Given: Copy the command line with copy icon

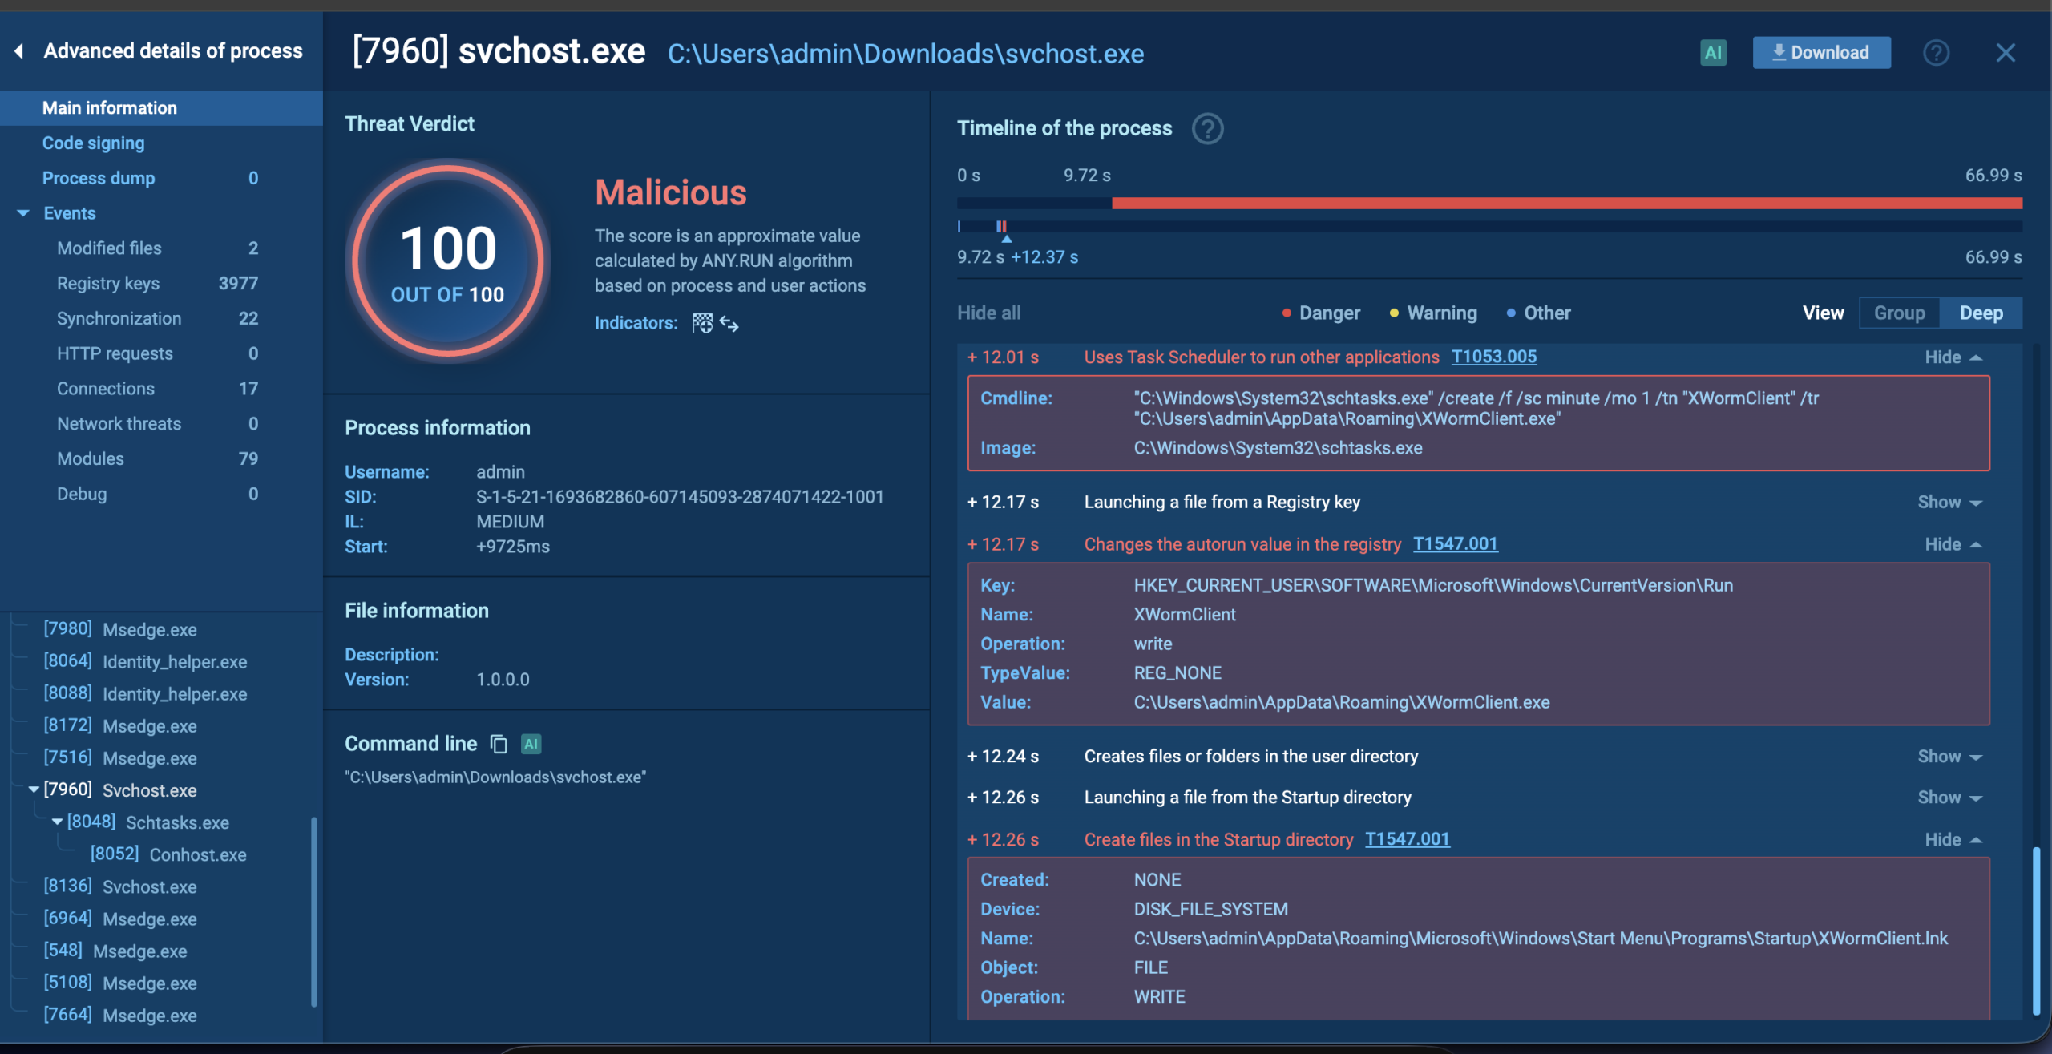Looking at the screenshot, I should pos(499,744).
